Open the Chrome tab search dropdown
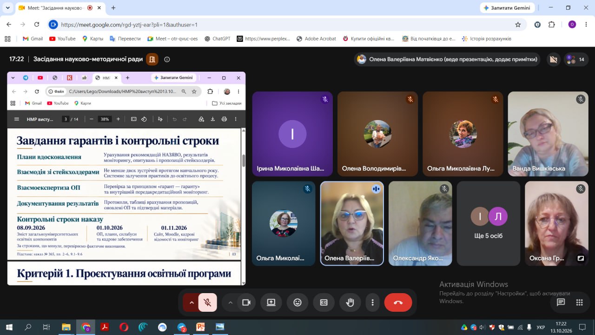595x335 pixels. [x=8, y=8]
